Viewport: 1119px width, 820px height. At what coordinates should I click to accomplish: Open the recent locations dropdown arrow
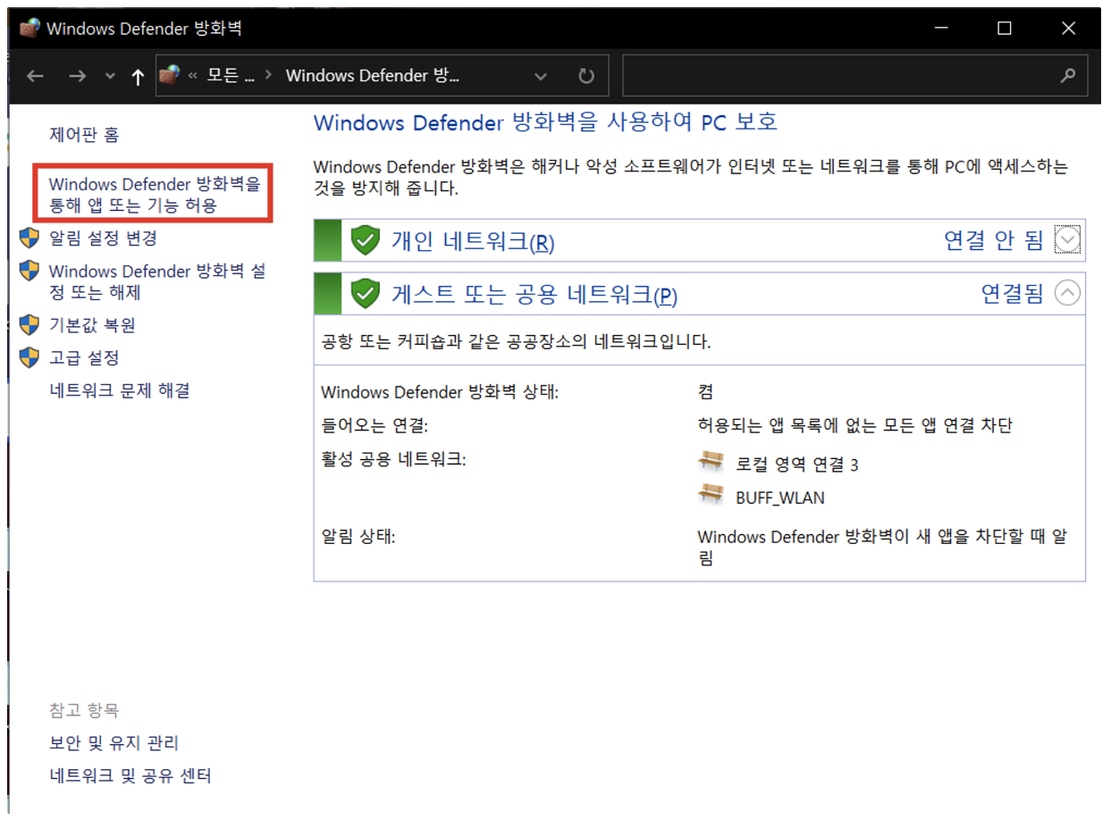coord(110,77)
